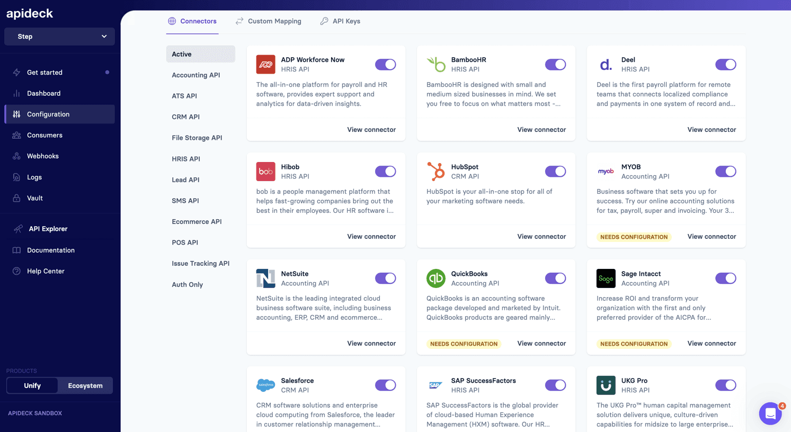The width and height of the screenshot is (791, 432).
Task: Filter connectors by HRIS API
Action: pyautogui.click(x=186, y=159)
